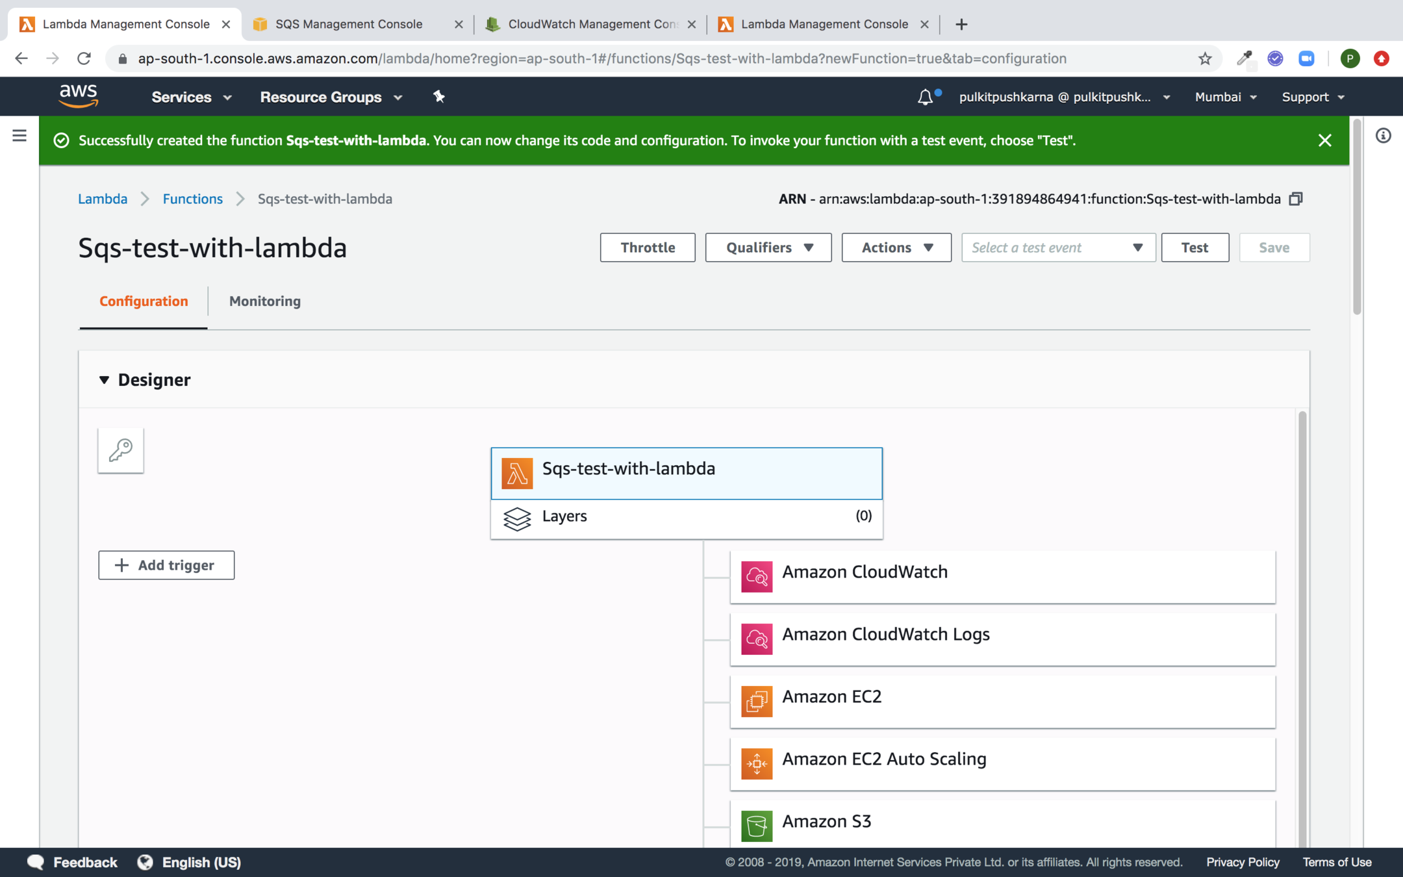The width and height of the screenshot is (1403, 877).
Task: Click the pin shortcut icon in the AWS navbar
Action: click(439, 97)
